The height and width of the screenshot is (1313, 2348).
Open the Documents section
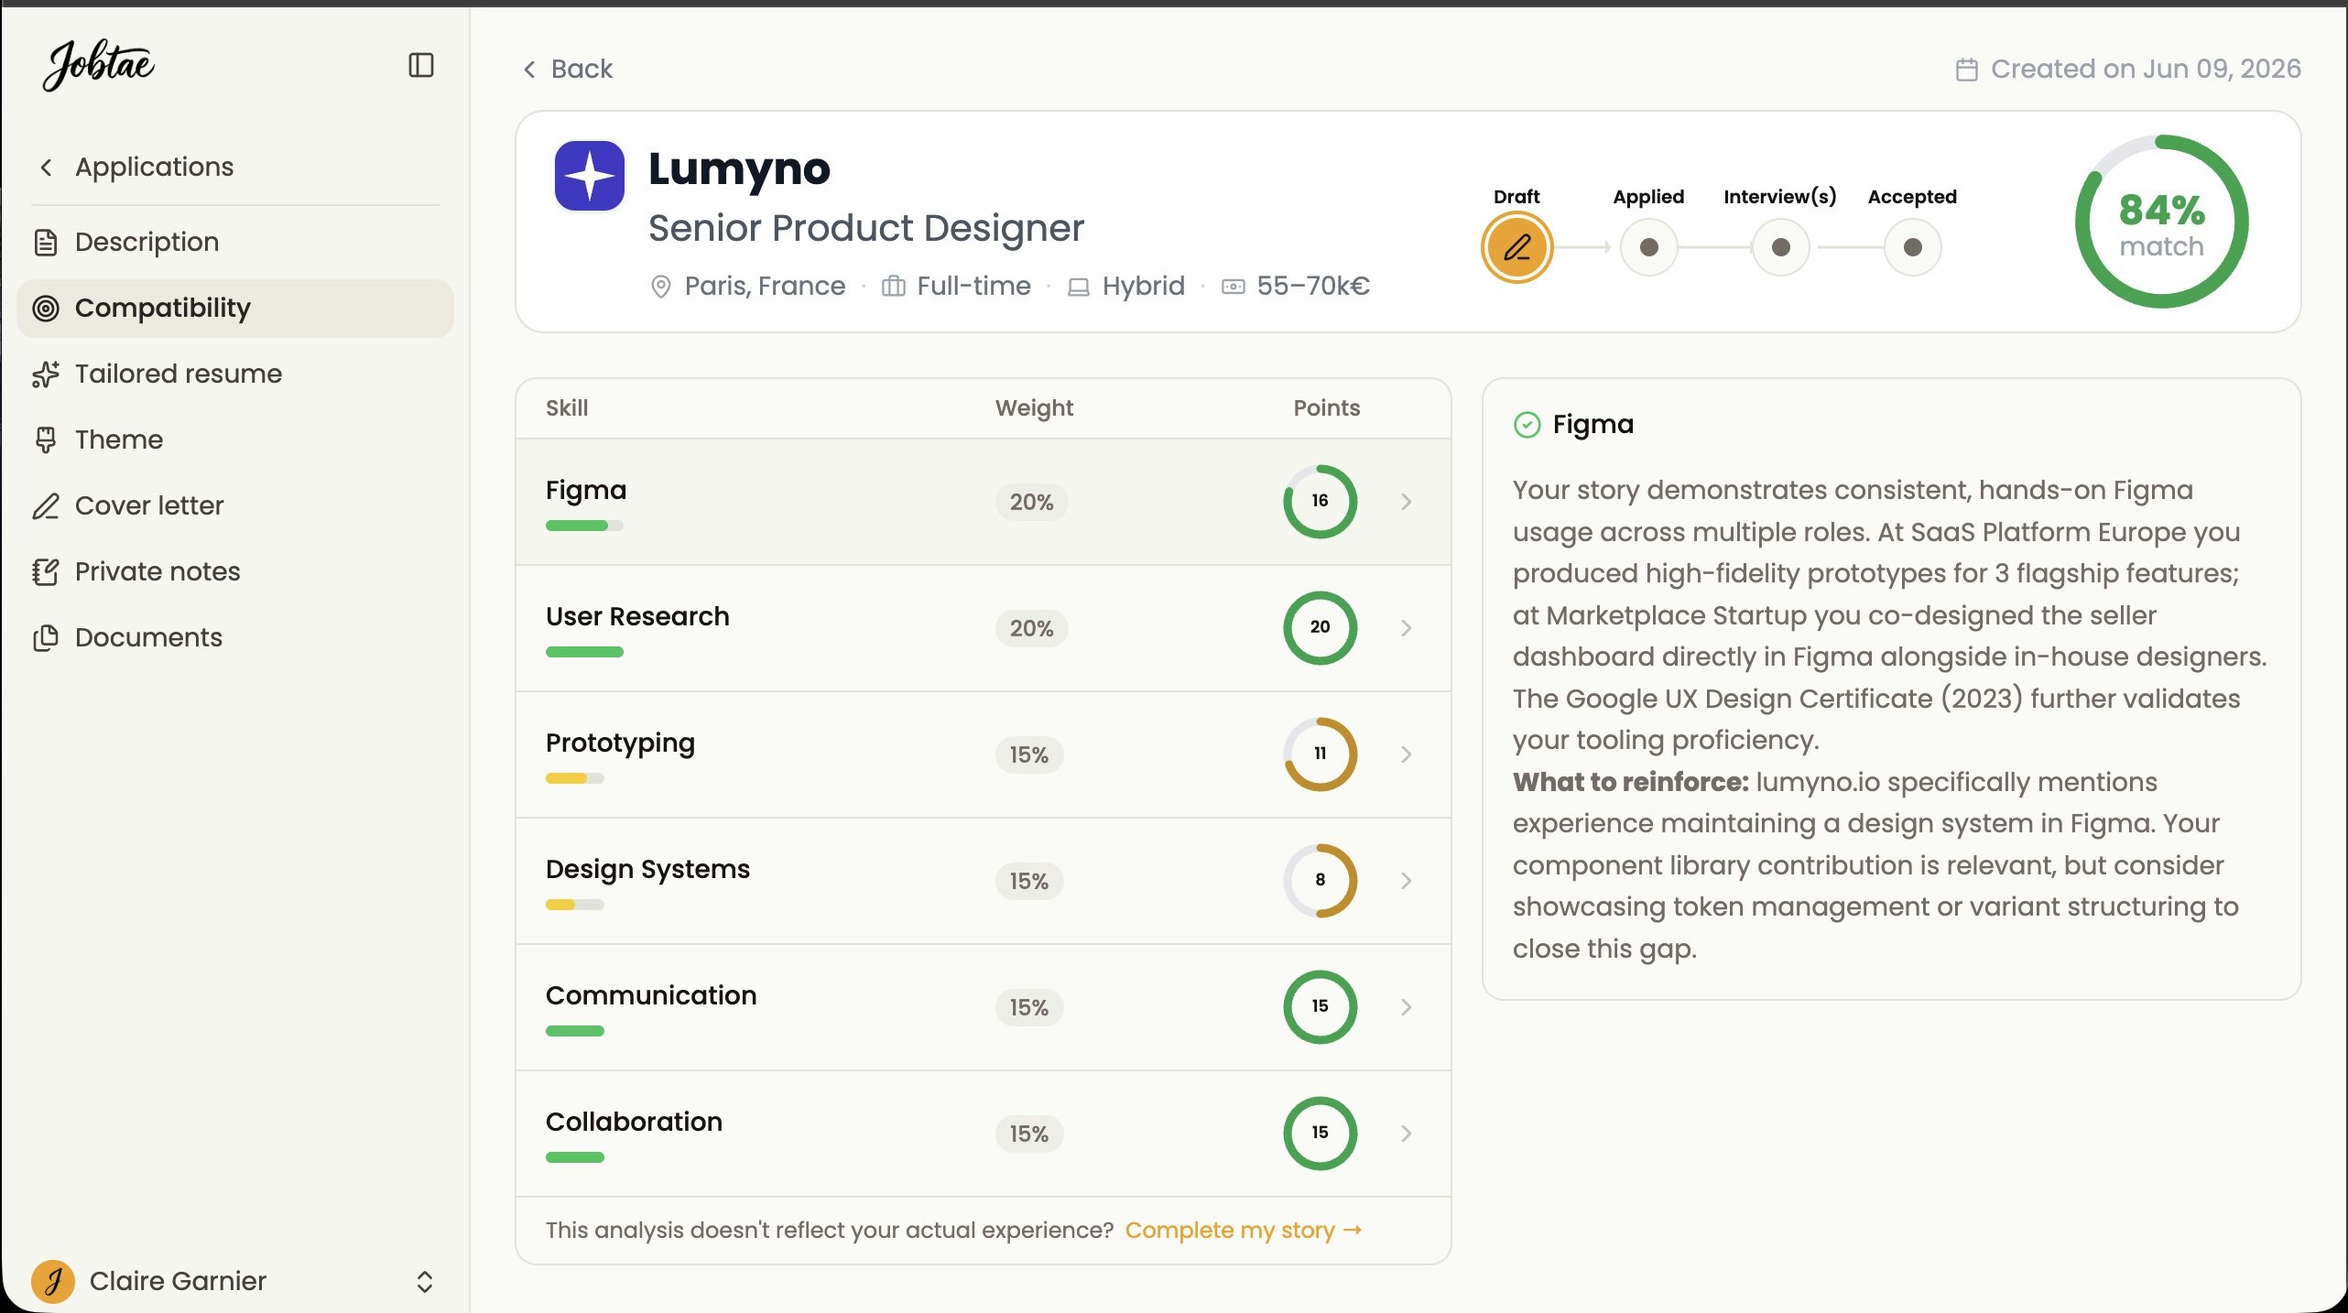coord(235,638)
